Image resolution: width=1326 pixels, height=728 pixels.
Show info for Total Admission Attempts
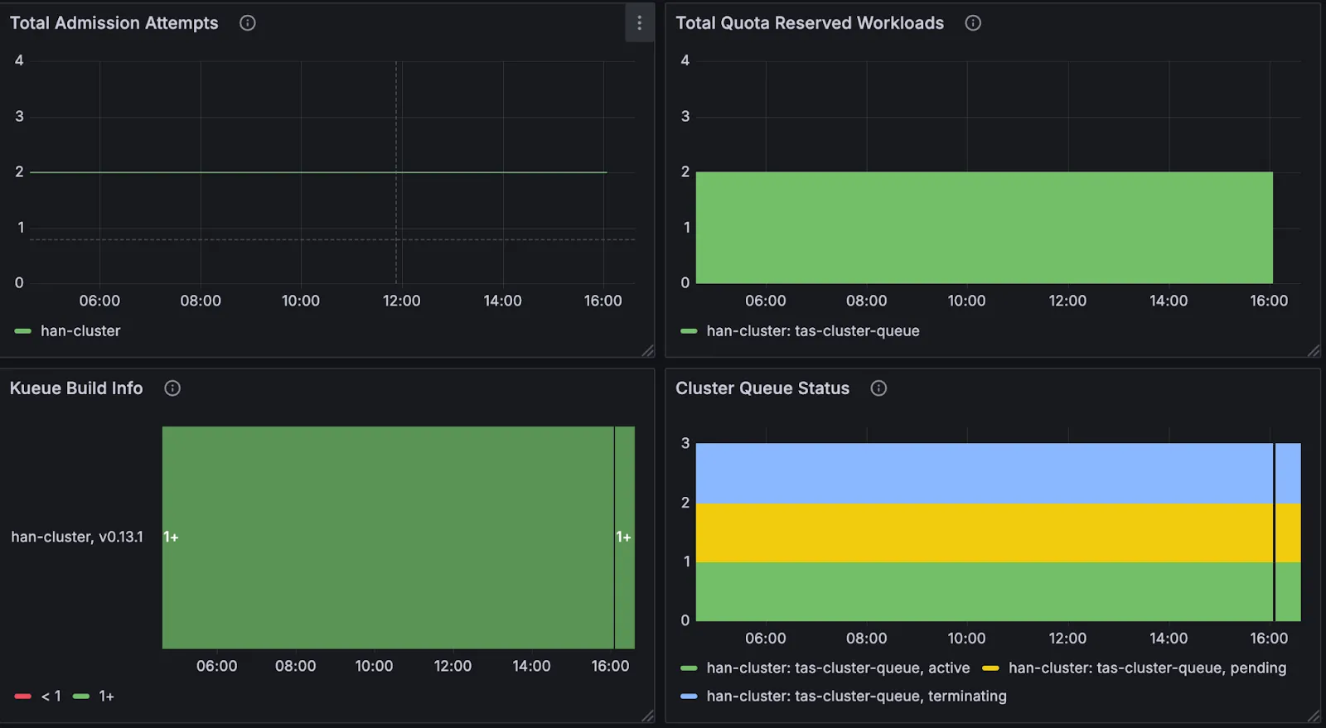(x=248, y=23)
